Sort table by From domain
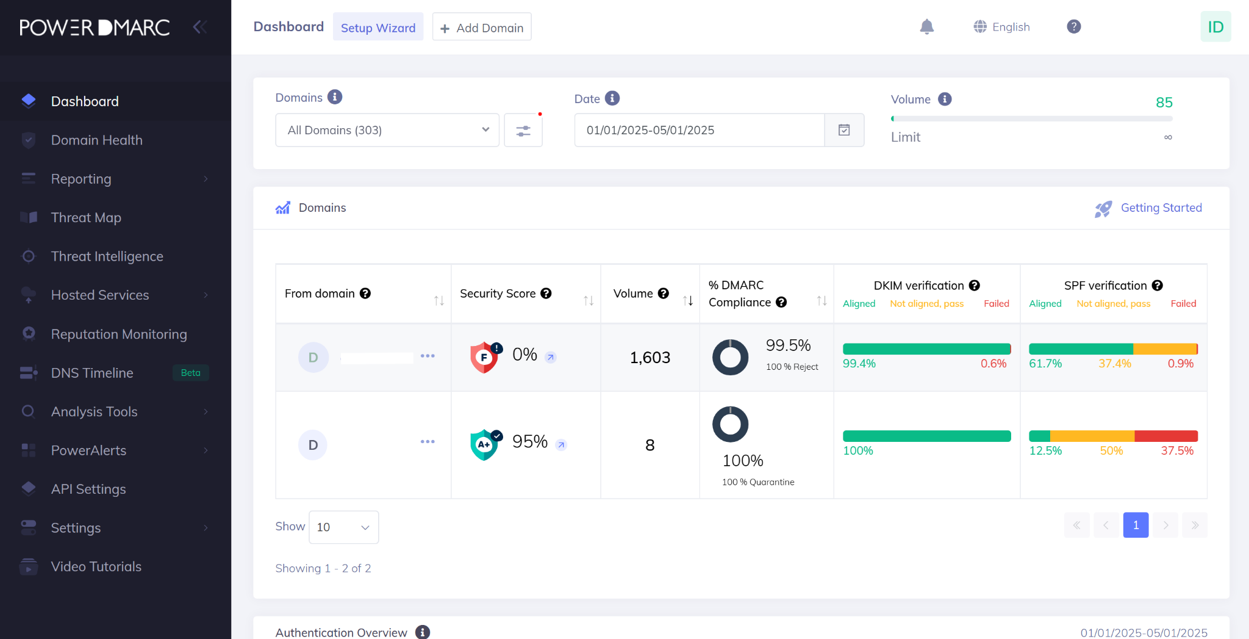Viewport: 1249px width, 639px height. tap(438, 300)
